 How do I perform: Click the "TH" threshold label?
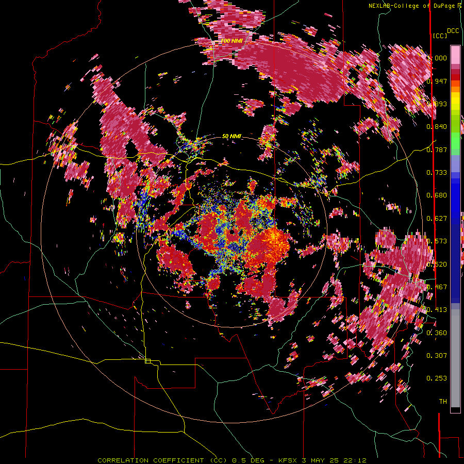(x=443, y=402)
